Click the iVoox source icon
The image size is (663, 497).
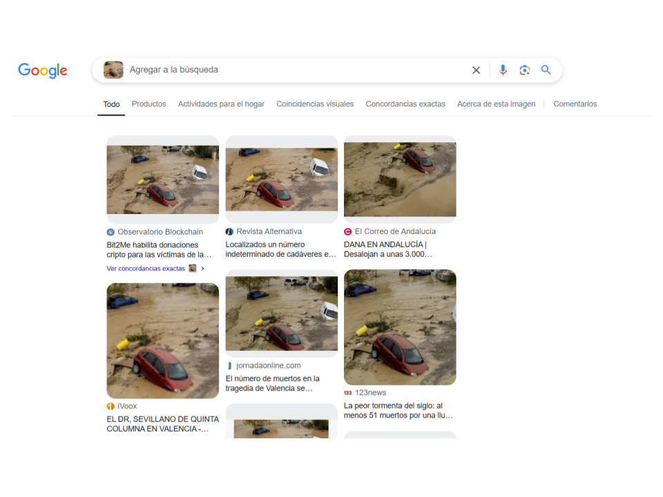110,406
